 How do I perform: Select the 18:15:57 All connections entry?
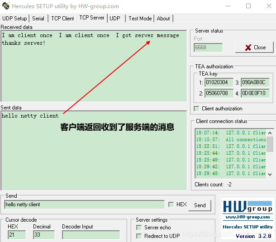pos(231,140)
